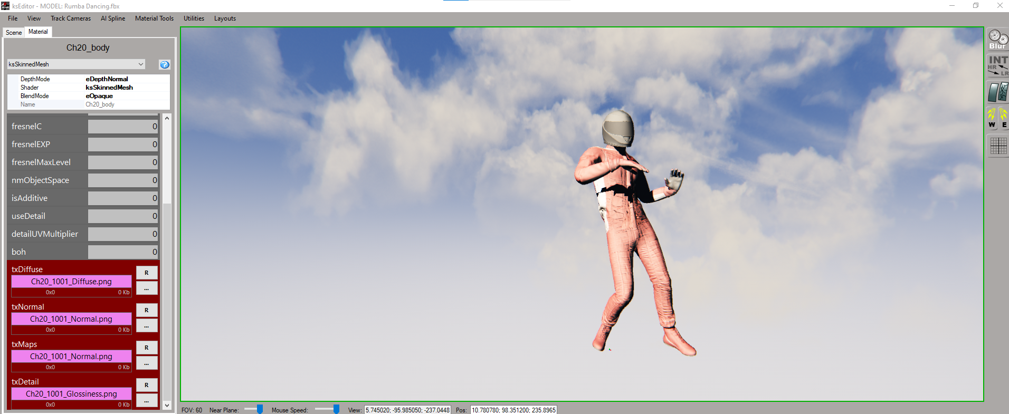The height and width of the screenshot is (414, 1009).
Task: Click the nmObjectSpace value field
Action: tap(123, 180)
